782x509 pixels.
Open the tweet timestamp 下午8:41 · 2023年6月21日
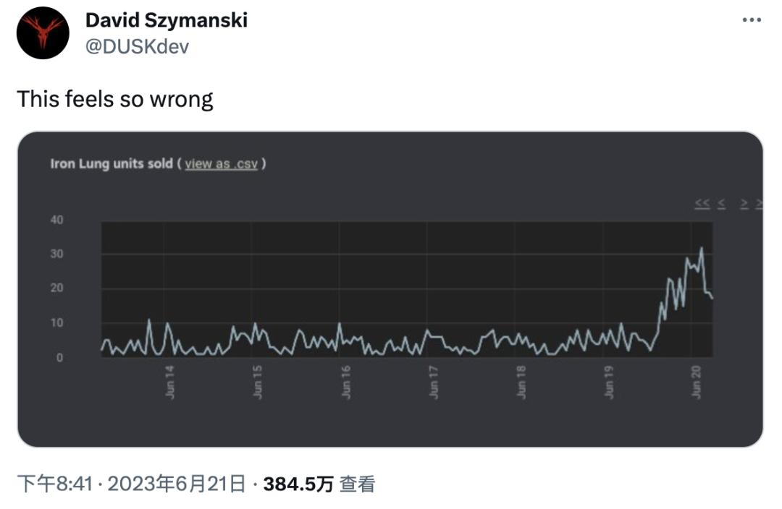132,484
